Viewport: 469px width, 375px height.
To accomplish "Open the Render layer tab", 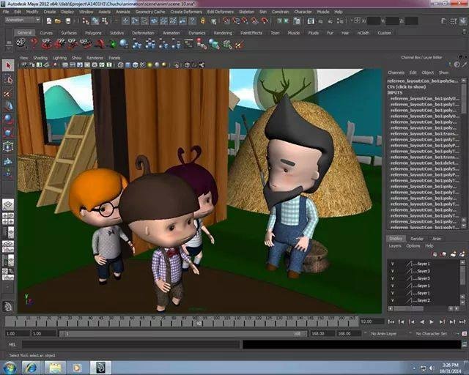I will click(416, 238).
